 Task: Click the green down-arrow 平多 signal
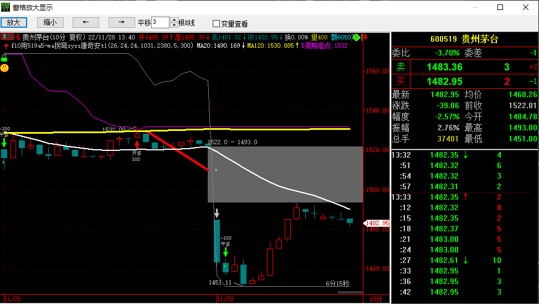click(225, 252)
